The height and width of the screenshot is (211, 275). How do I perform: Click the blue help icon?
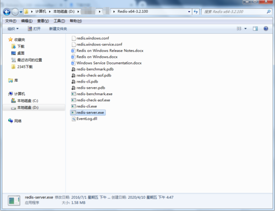(266, 29)
